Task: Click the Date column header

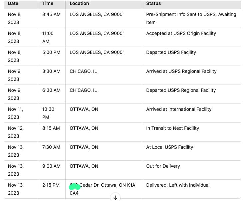Action: [13, 3]
